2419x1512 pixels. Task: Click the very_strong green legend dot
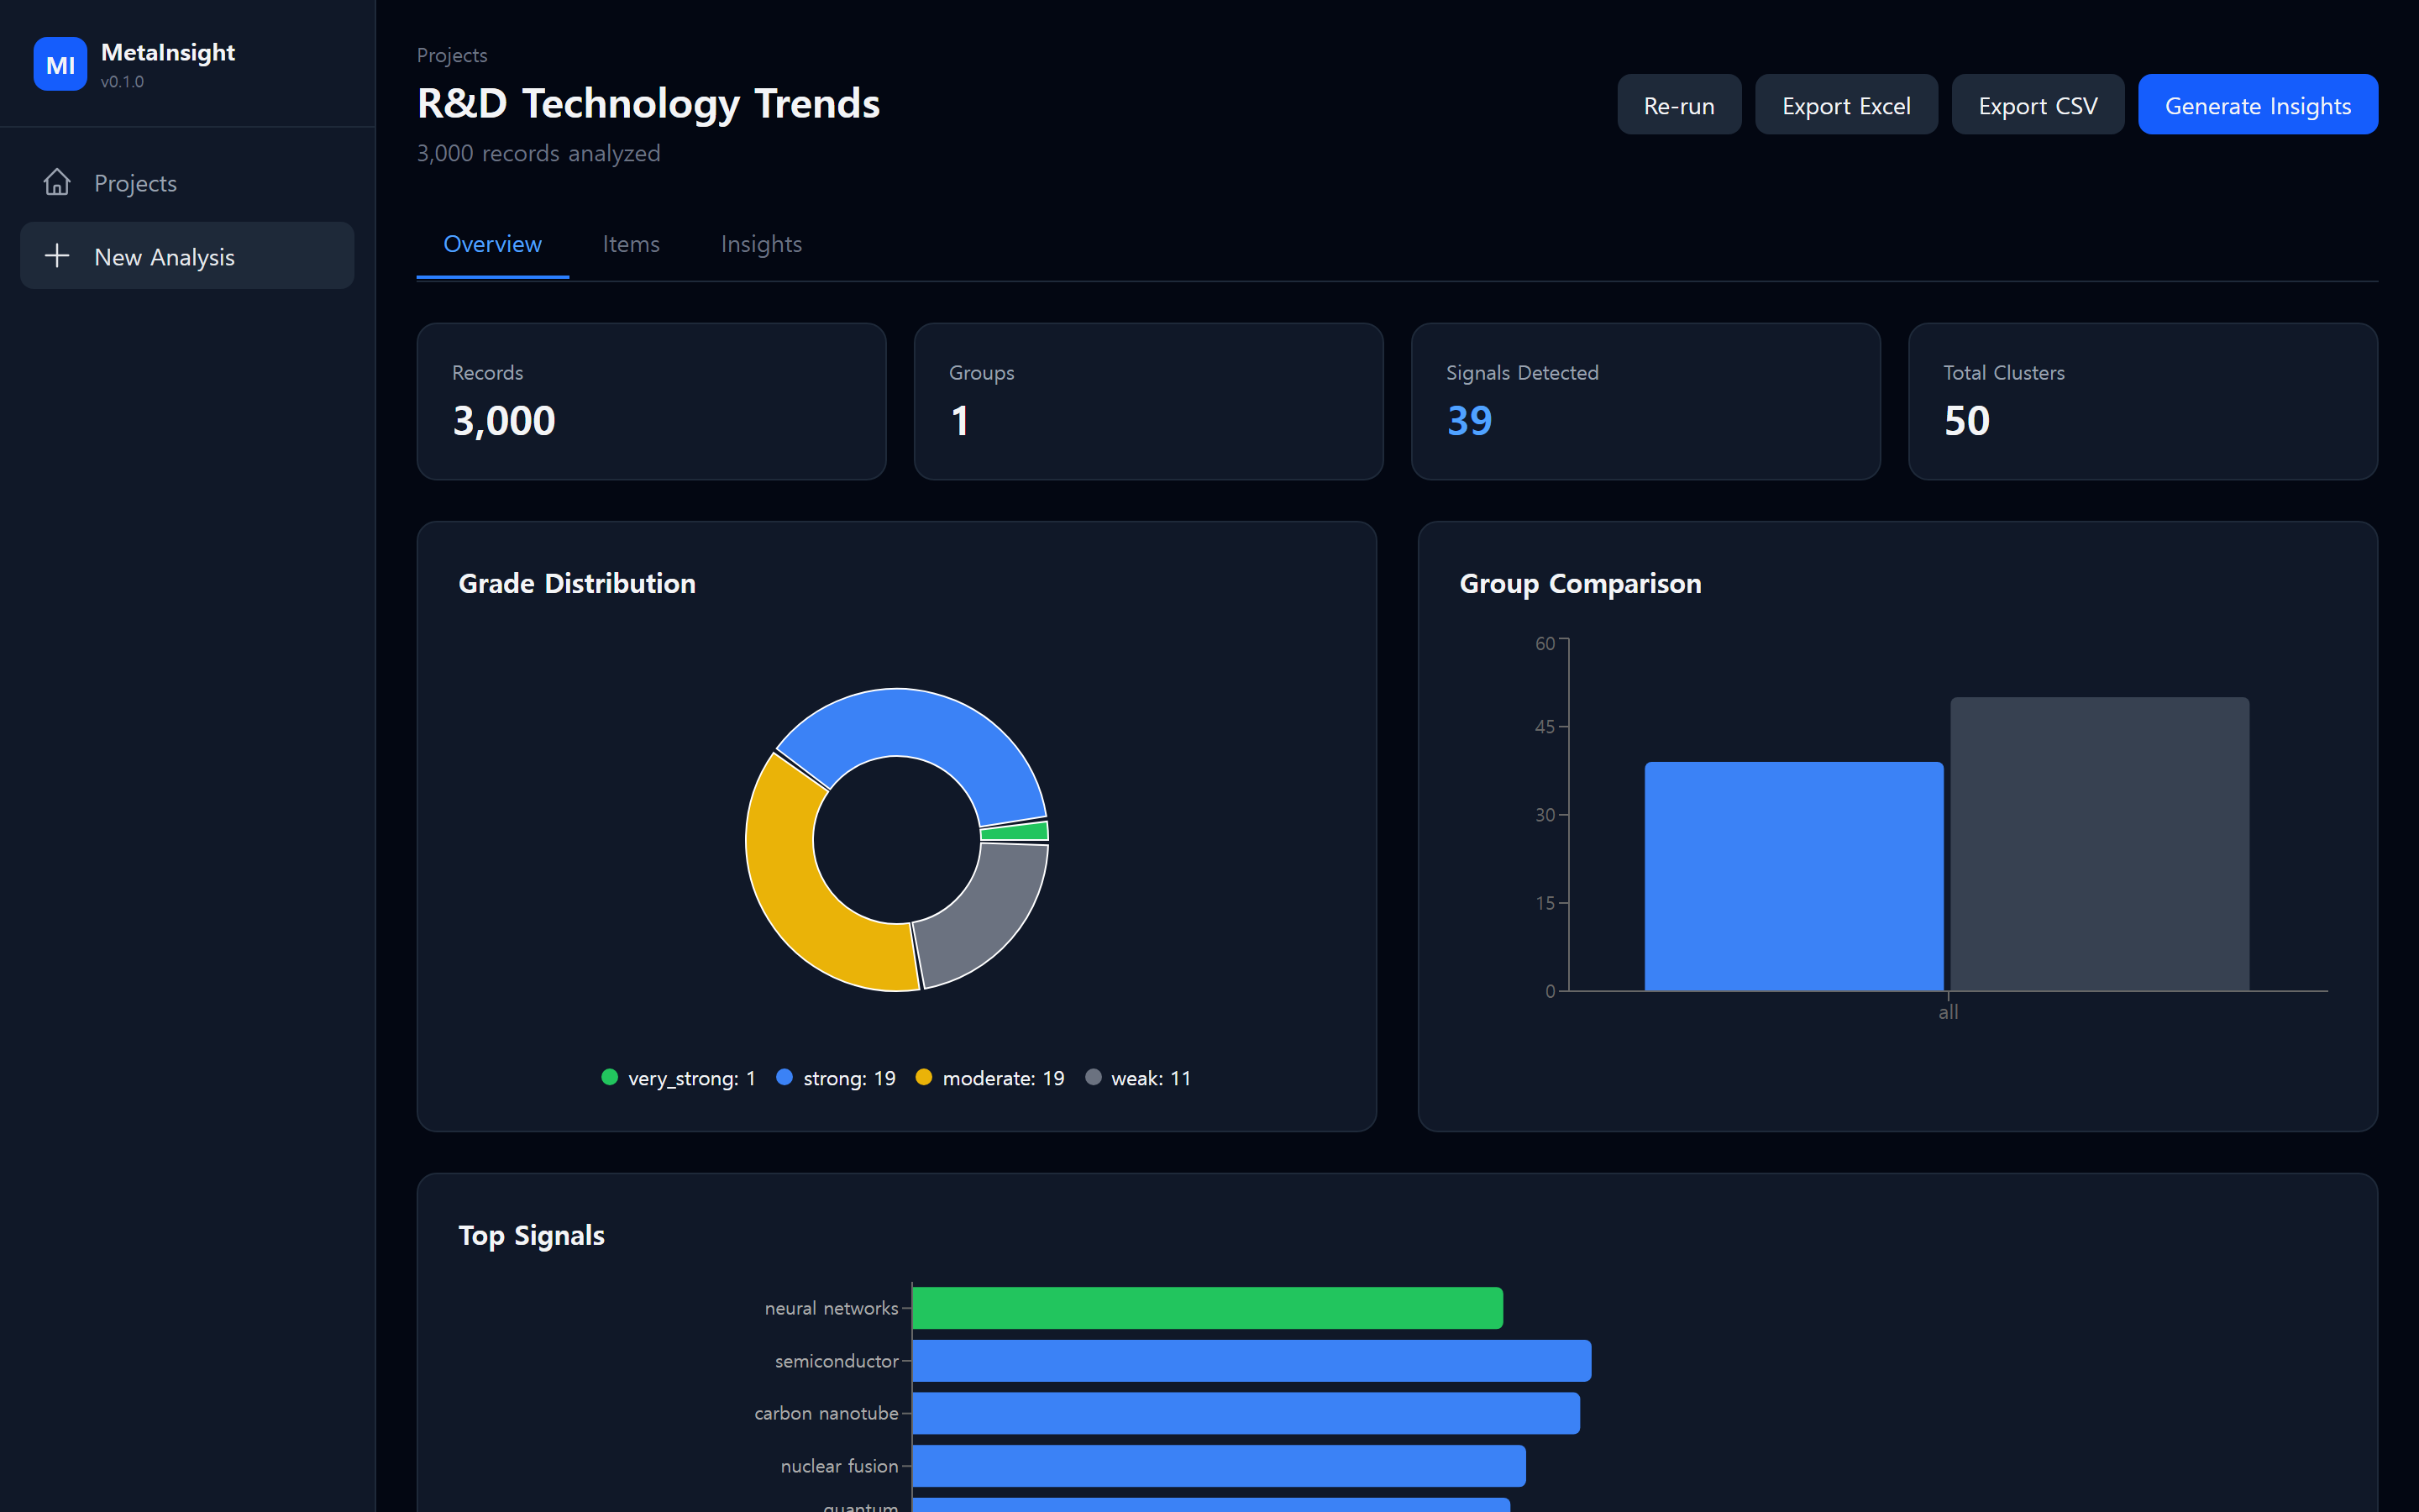click(610, 1077)
